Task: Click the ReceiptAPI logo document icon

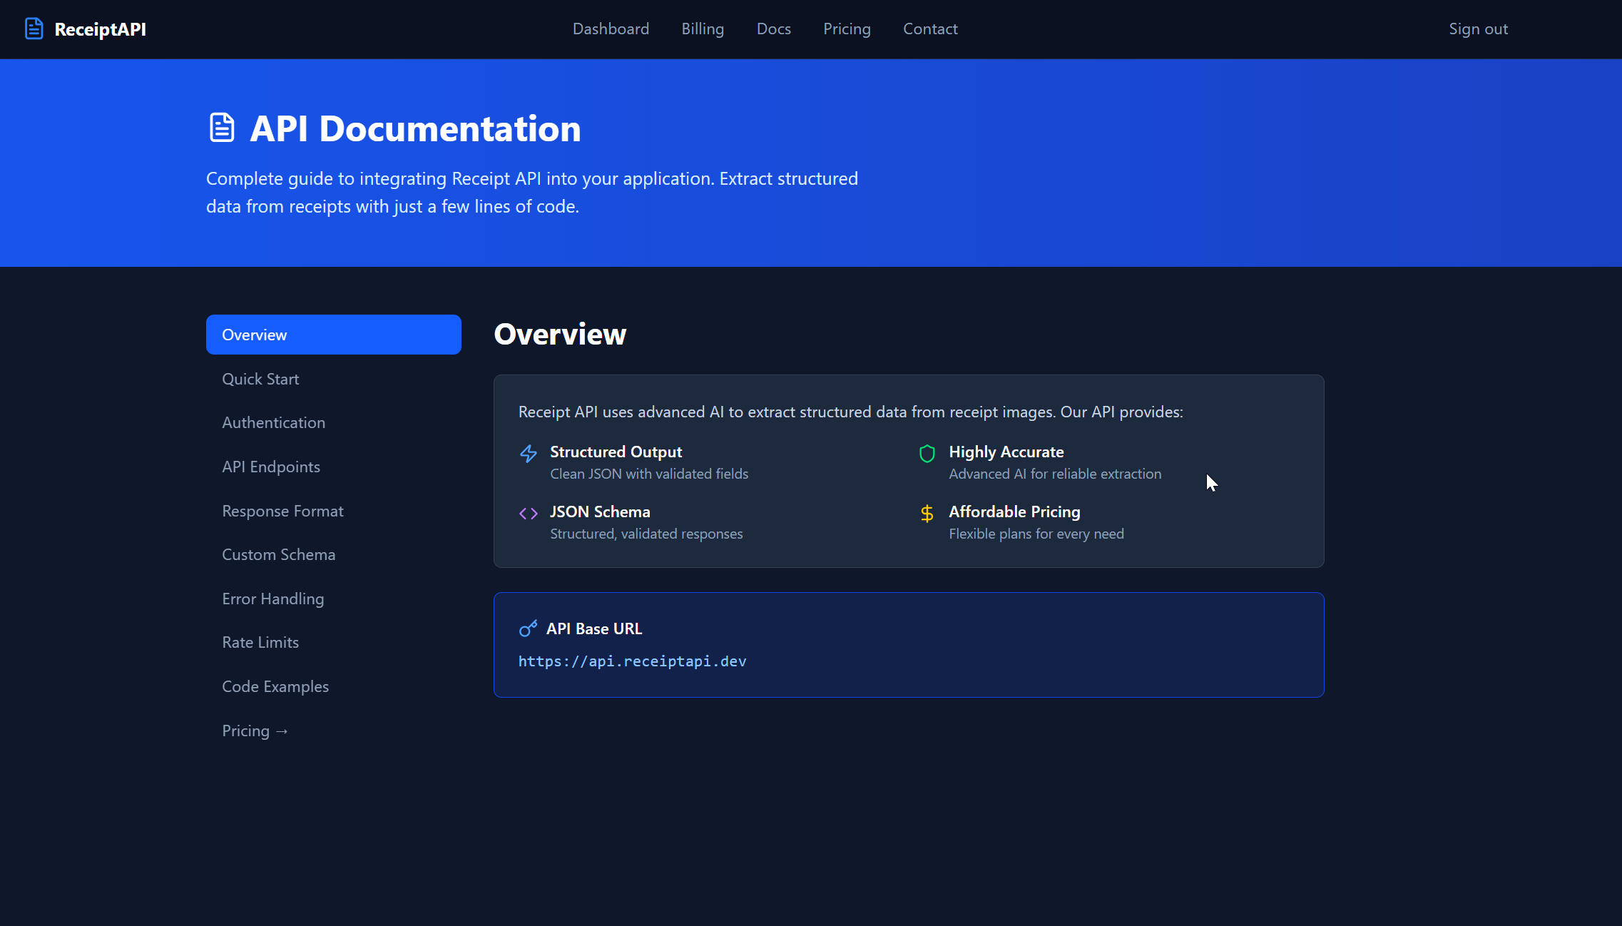Action: pos(34,29)
